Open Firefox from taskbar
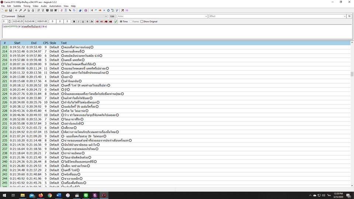Viewport: 354px width, 199px height. 41,195
